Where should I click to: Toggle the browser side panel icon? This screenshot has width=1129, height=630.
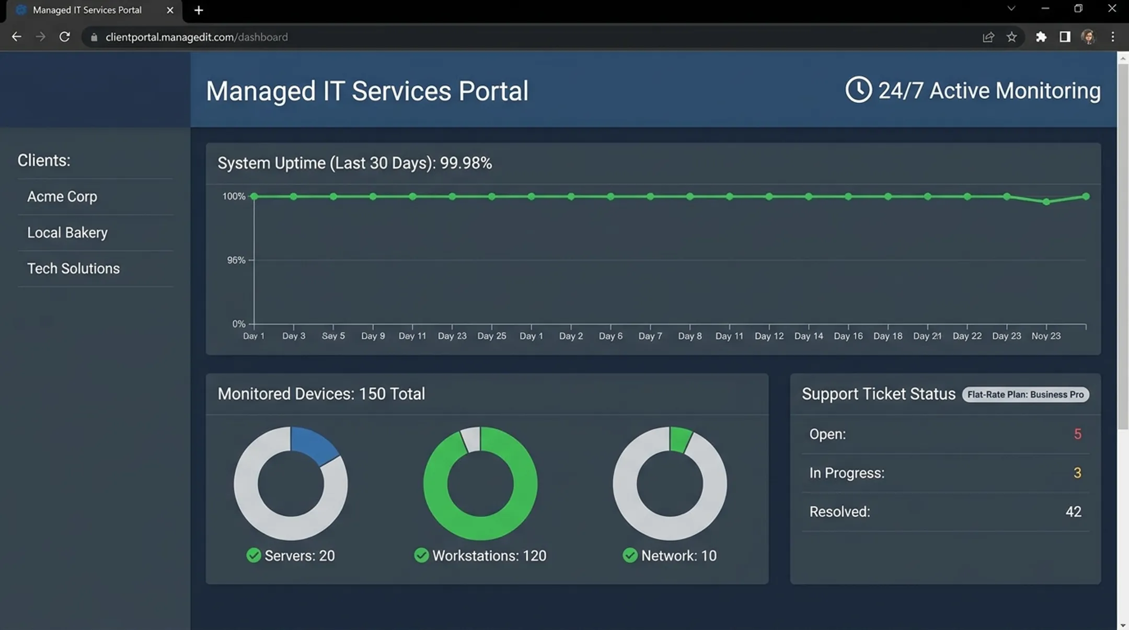pos(1065,37)
